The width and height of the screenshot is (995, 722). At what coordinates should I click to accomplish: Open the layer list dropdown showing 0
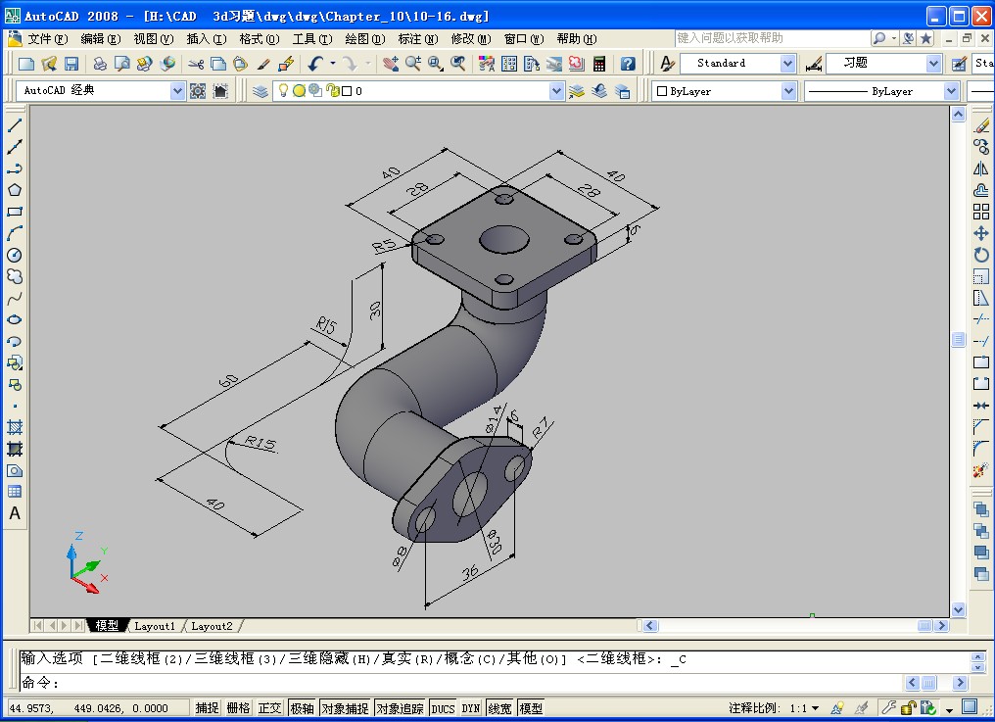coord(556,91)
